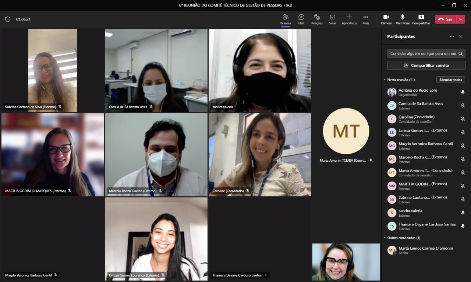Screen dimensions: 471x282
Task: Open participants panel more options ellipsis
Action: point(452,37)
